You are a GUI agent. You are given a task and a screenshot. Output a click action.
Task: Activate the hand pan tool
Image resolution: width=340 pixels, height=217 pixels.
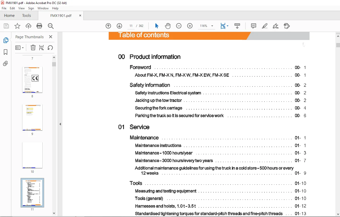168,26
